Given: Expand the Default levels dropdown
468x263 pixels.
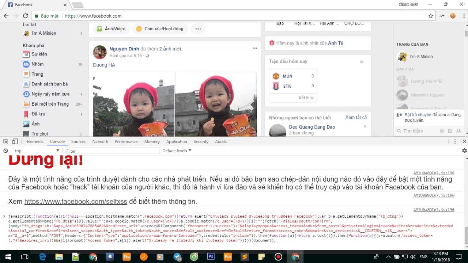Looking at the screenshot, I should pos(177,151).
